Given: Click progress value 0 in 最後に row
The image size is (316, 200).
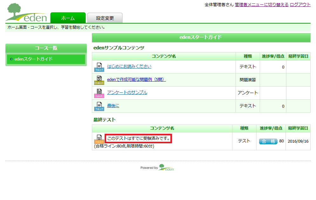Looking at the screenshot, I should (x=283, y=106).
